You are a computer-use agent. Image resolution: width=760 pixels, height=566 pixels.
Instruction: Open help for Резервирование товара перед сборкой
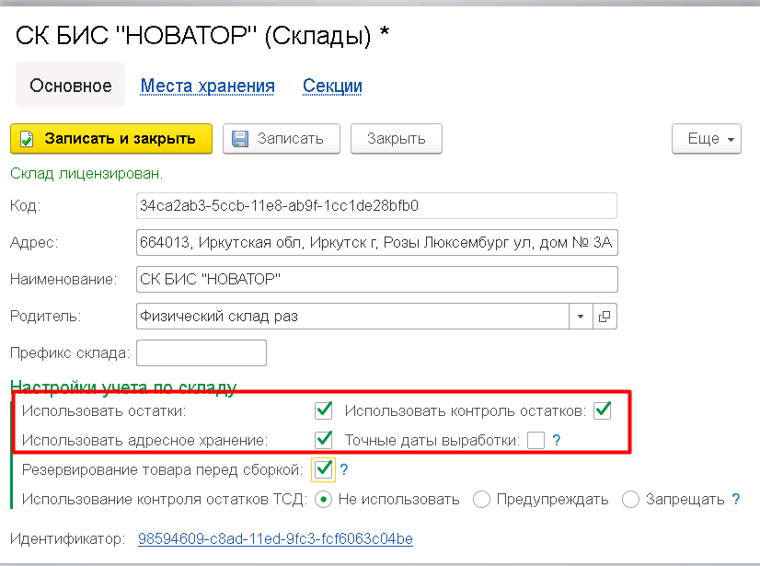pos(343,469)
